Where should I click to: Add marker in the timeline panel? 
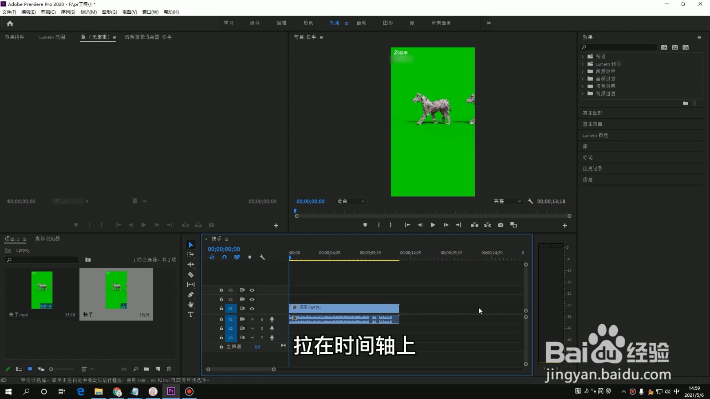point(250,257)
